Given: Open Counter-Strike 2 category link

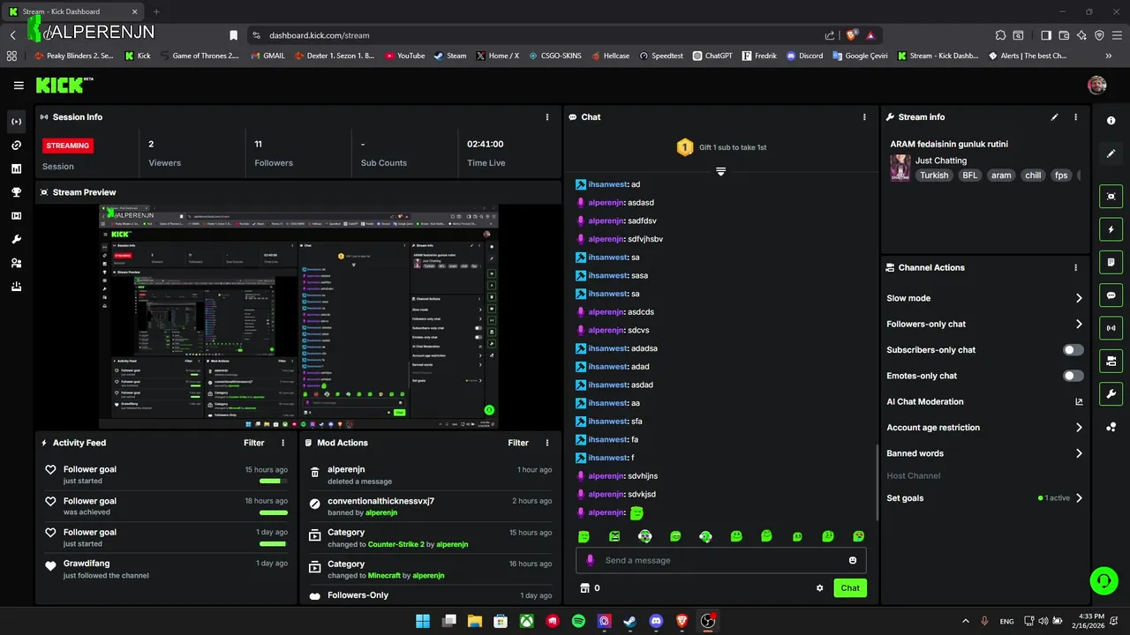Looking at the screenshot, I should tap(395, 544).
